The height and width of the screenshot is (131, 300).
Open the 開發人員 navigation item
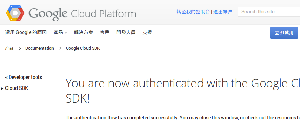point(126,32)
